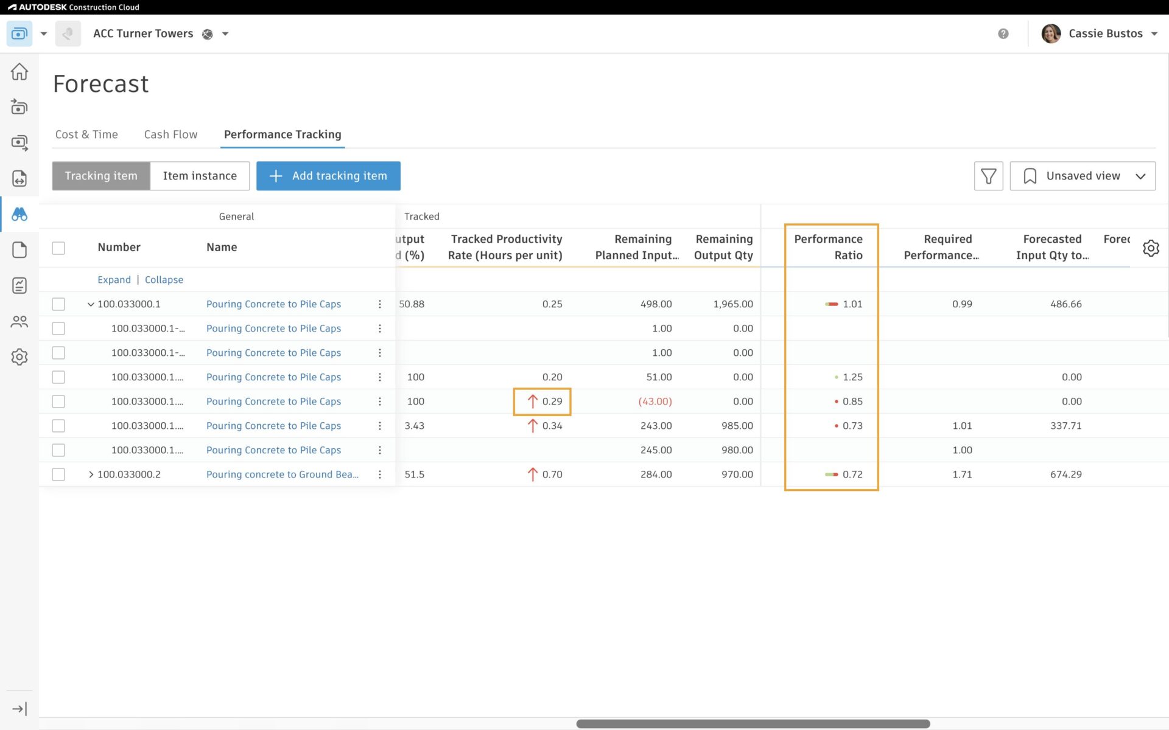The height and width of the screenshot is (730, 1169).
Task: Collapse the 100.033000.1 row chevron
Action: pos(91,304)
